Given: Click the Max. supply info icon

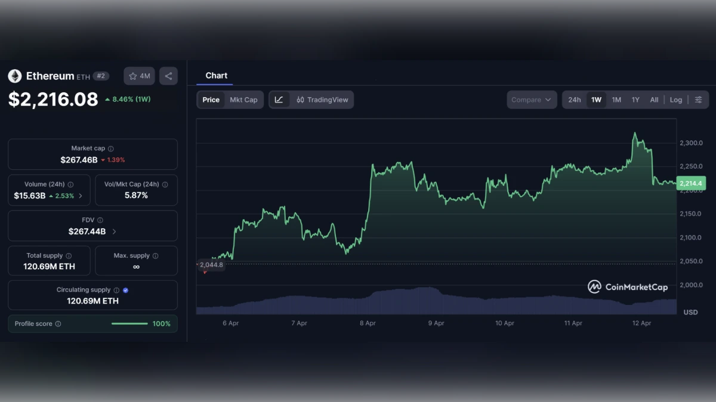Looking at the screenshot, I should (x=156, y=255).
